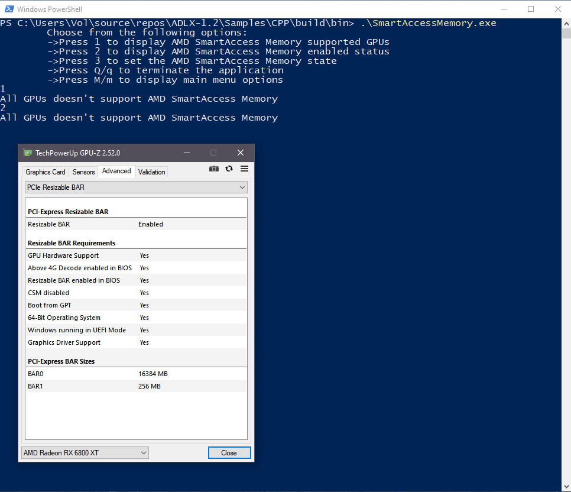Click the PowerShell title bar icon
The image size is (571, 492).
click(9, 9)
